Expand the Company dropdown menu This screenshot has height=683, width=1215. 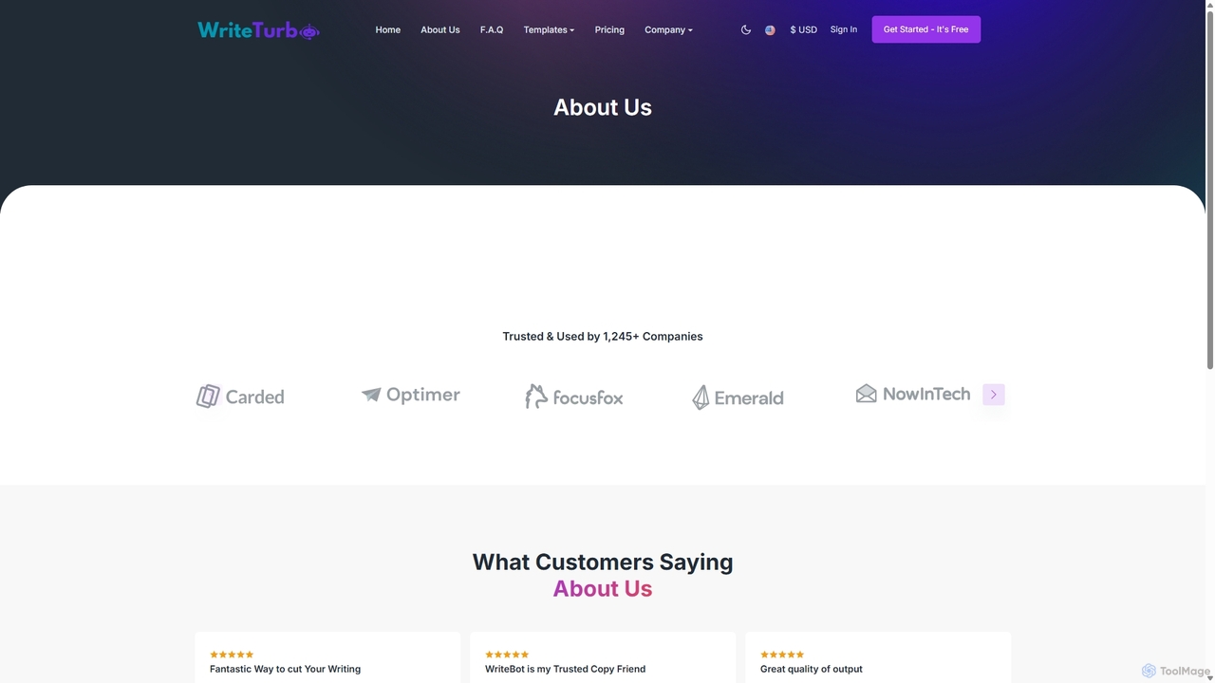(x=668, y=30)
